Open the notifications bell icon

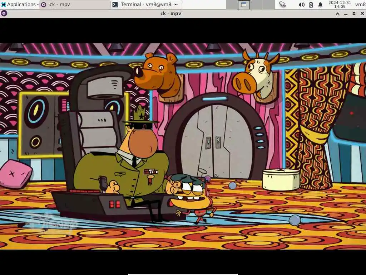coord(320,4)
